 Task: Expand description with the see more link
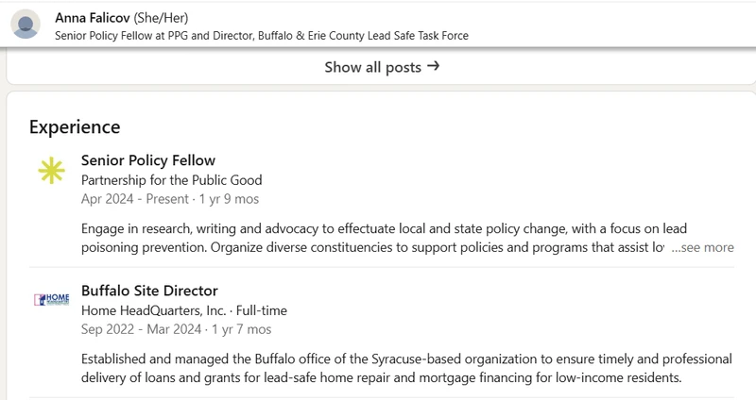coord(702,247)
